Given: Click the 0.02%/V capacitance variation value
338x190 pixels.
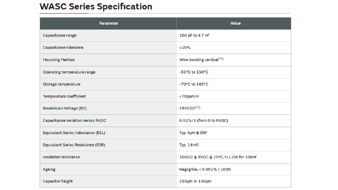Looking at the screenshot, I should (203, 121).
